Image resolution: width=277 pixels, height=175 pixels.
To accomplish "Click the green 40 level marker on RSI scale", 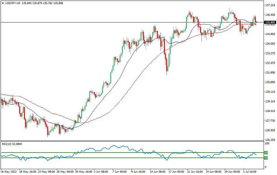I will pos(266,158).
